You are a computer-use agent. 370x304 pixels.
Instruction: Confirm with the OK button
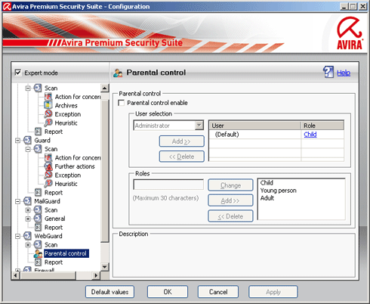tap(168, 292)
